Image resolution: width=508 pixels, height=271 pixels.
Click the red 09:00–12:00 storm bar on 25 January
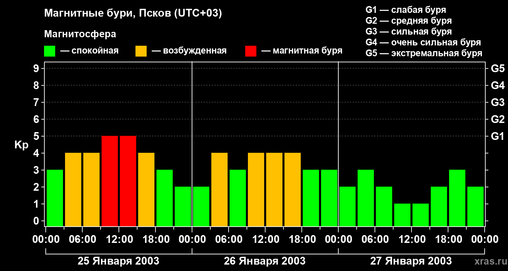110,181
